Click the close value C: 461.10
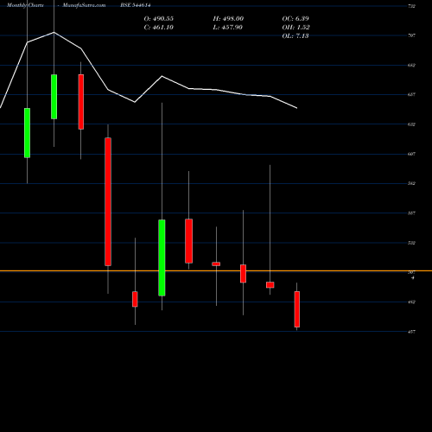Screen dimensions: 432x432 [159, 28]
